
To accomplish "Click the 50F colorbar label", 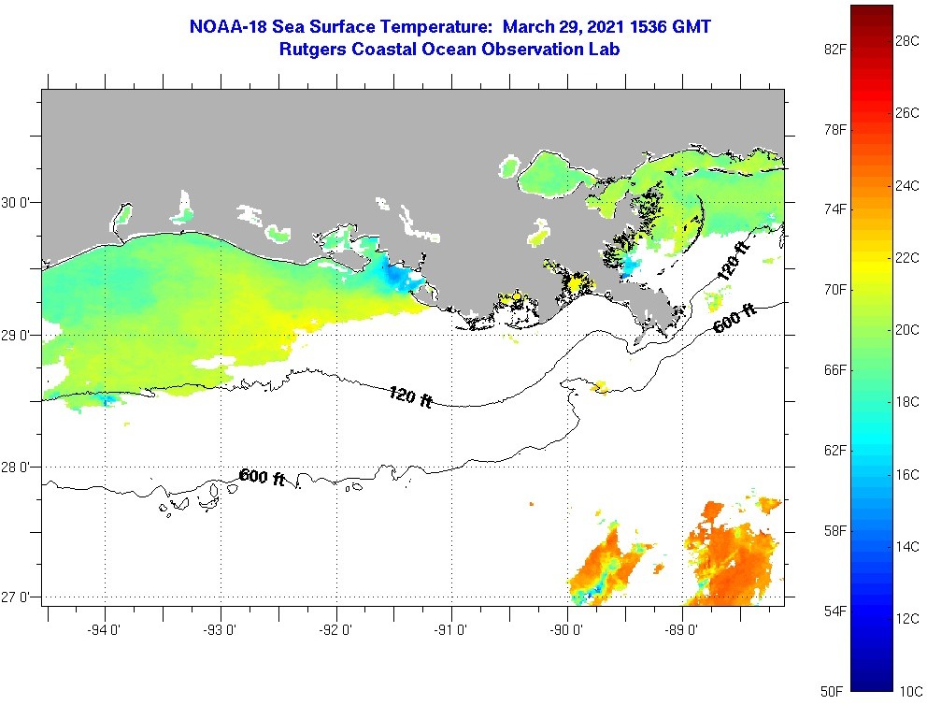I will click(832, 691).
